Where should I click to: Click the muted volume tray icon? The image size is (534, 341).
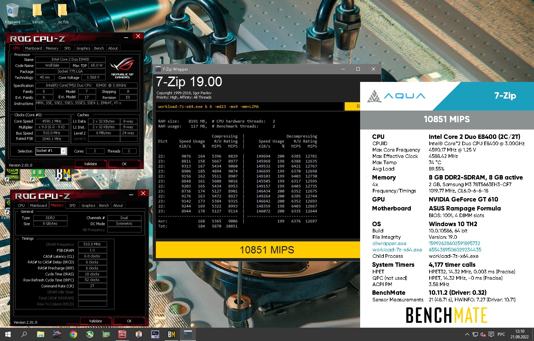pos(483,334)
